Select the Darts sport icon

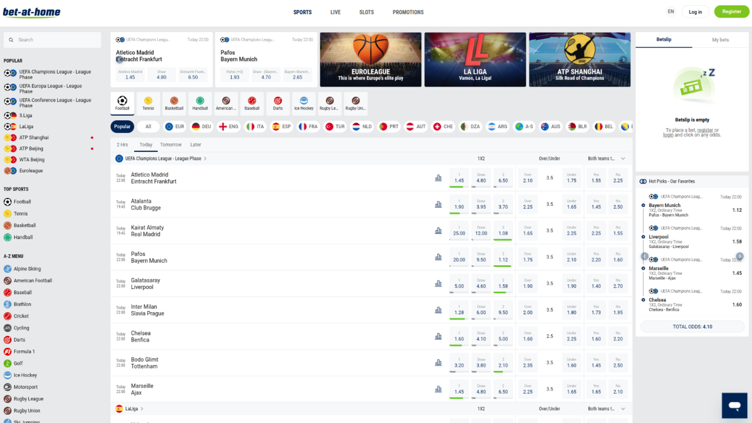pos(278,103)
